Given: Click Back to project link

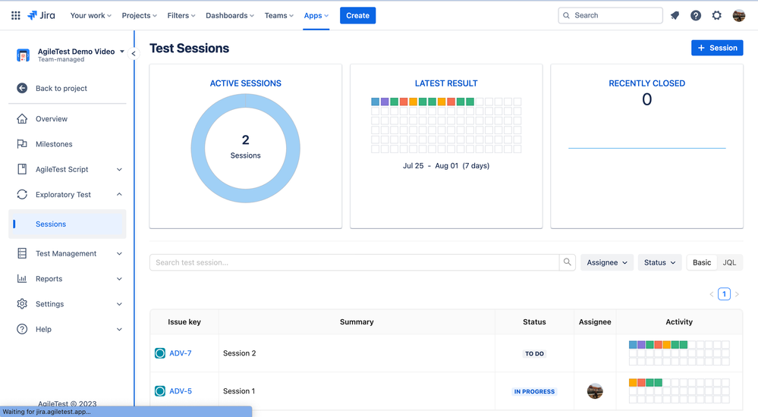Looking at the screenshot, I should 61,89.
